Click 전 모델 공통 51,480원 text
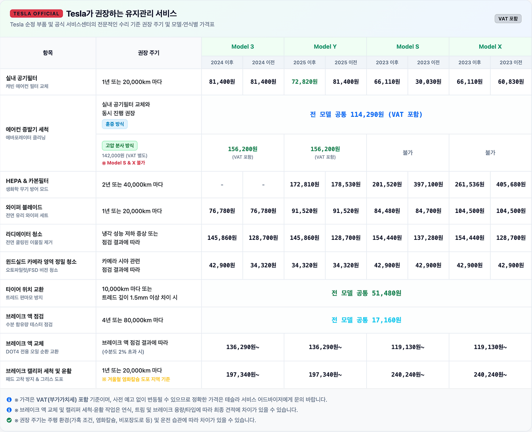Image resolution: width=532 pixels, height=432 pixels. click(366, 293)
